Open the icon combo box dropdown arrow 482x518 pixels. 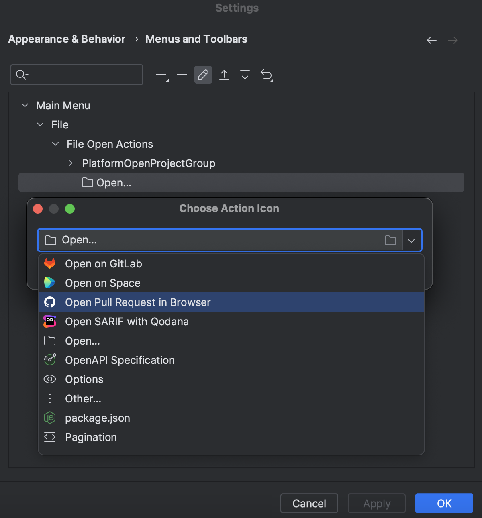tap(411, 240)
